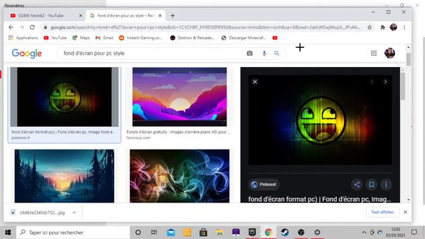Show previous image in preview panel
Viewport: 425px width, 239px height.
(372, 82)
